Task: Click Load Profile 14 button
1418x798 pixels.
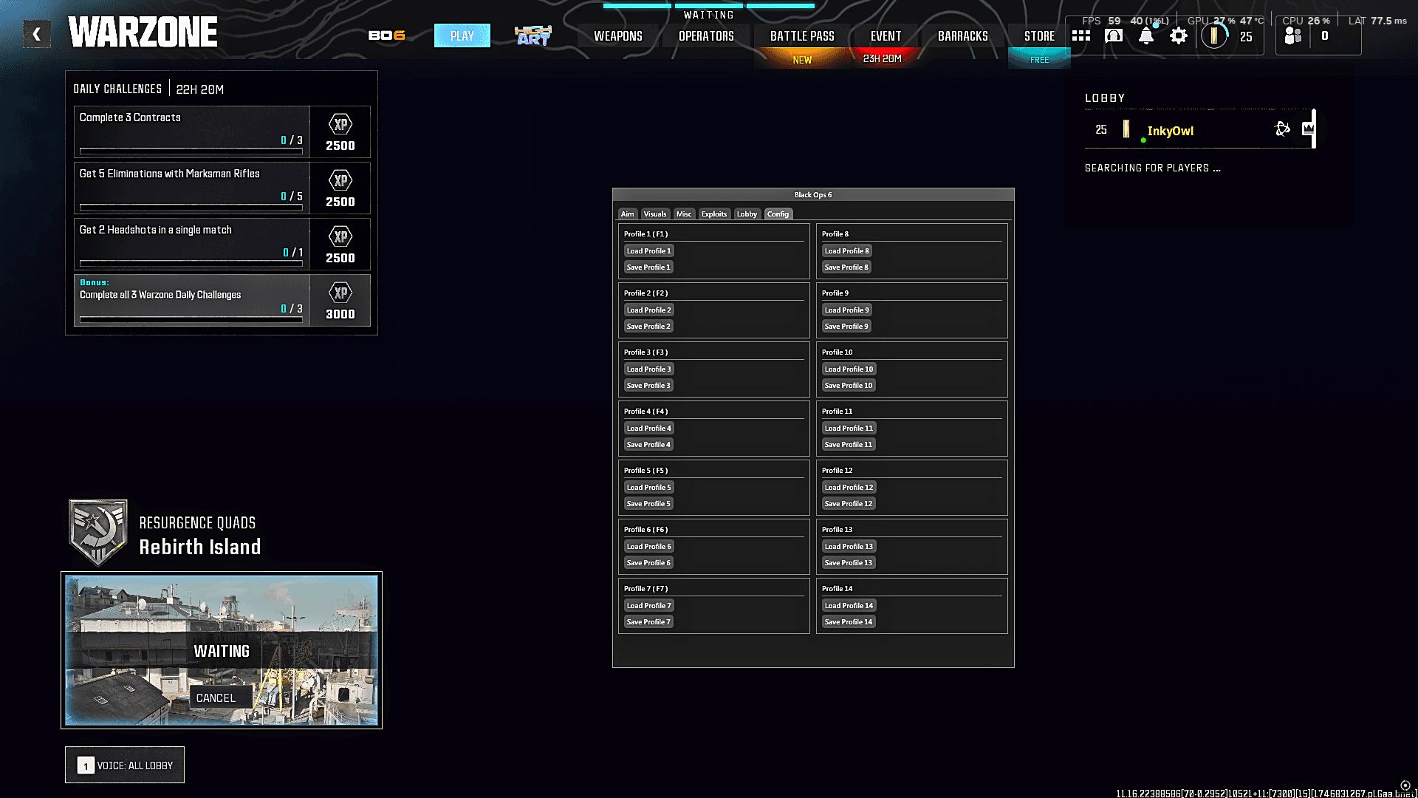Action: [849, 606]
